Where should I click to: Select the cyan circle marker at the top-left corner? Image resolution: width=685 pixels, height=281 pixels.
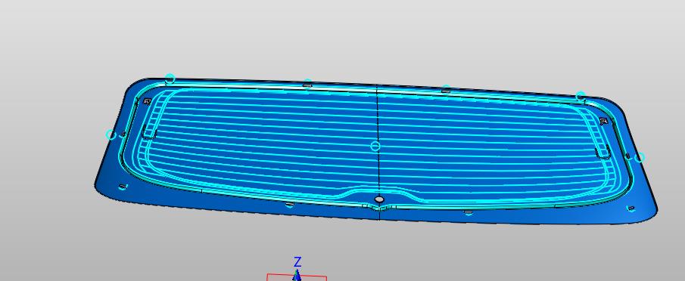170,79
